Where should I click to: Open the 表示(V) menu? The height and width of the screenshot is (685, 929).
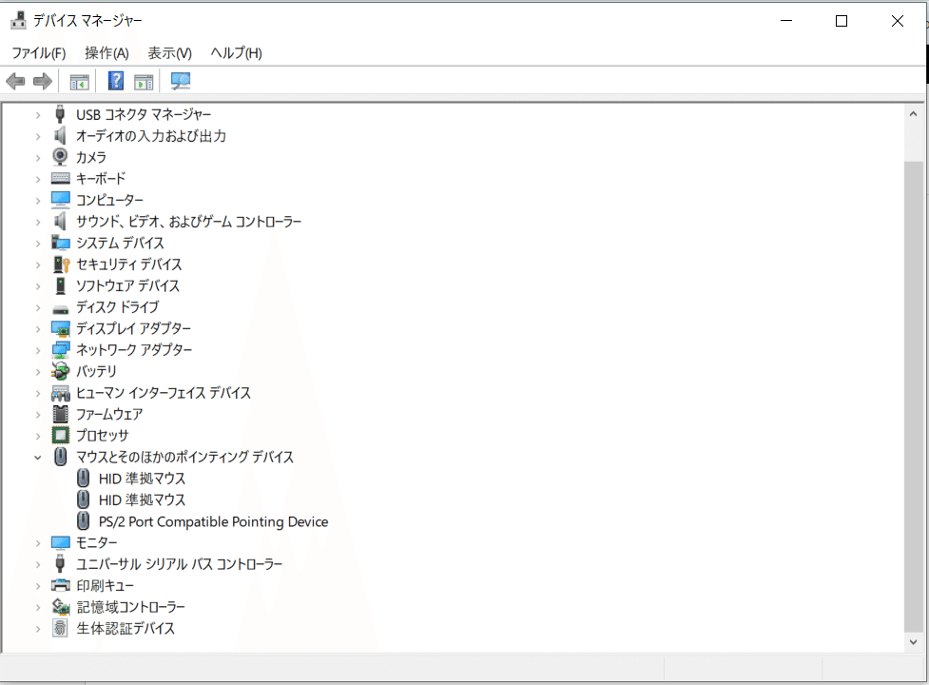click(x=169, y=53)
